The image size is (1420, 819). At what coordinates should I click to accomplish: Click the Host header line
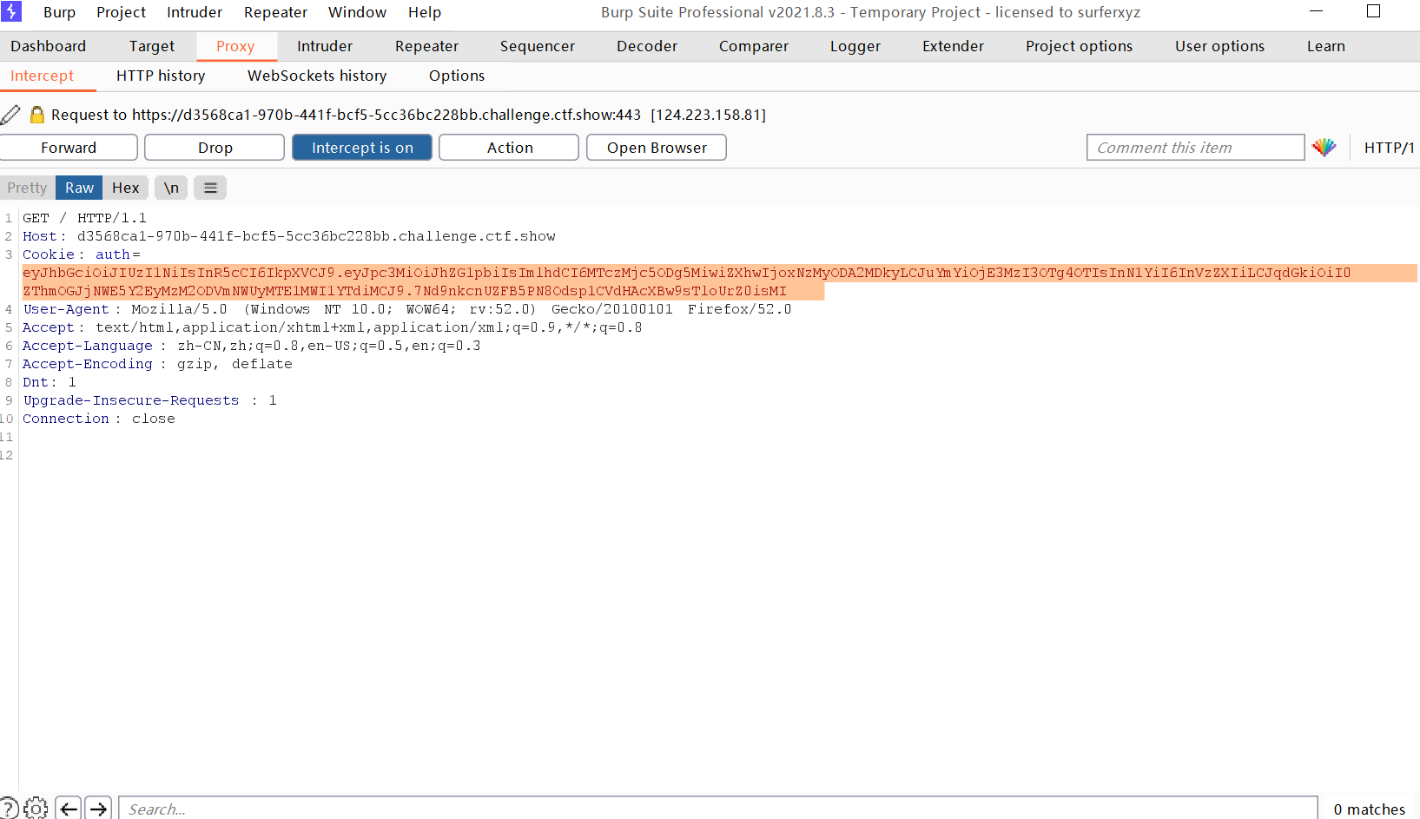288,236
